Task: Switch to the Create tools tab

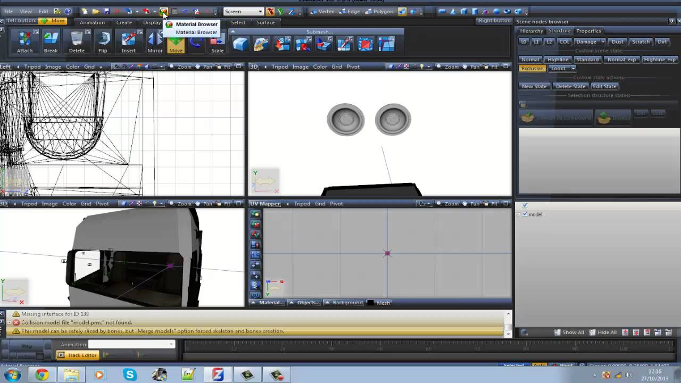Action: [124, 22]
